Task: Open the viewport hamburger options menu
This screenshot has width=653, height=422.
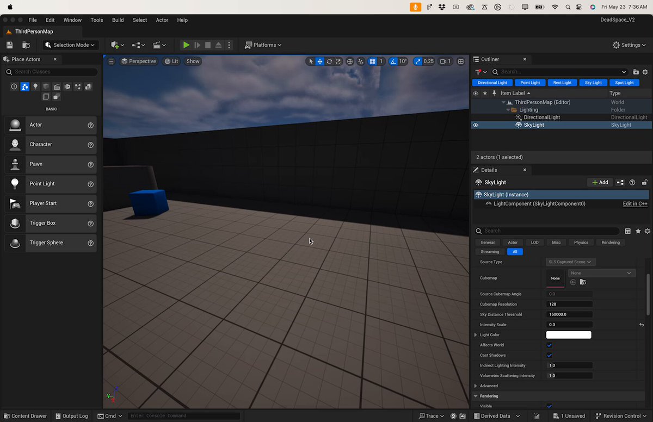Action: (111, 61)
